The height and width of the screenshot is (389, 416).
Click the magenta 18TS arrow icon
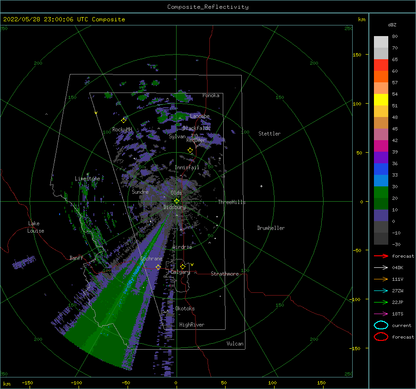[381, 314]
